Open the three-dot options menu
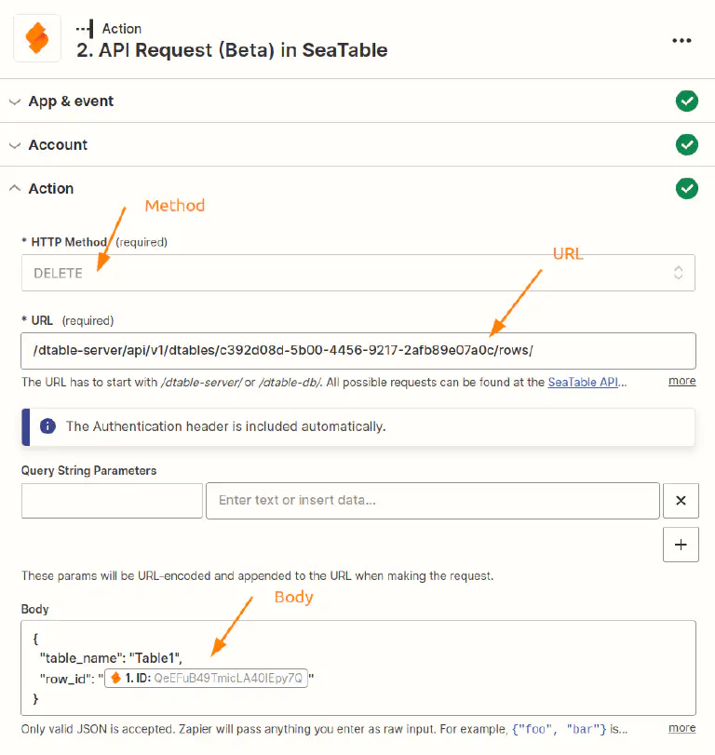Viewport: 715px width, 755px height. pyautogui.click(x=681, y=40)
